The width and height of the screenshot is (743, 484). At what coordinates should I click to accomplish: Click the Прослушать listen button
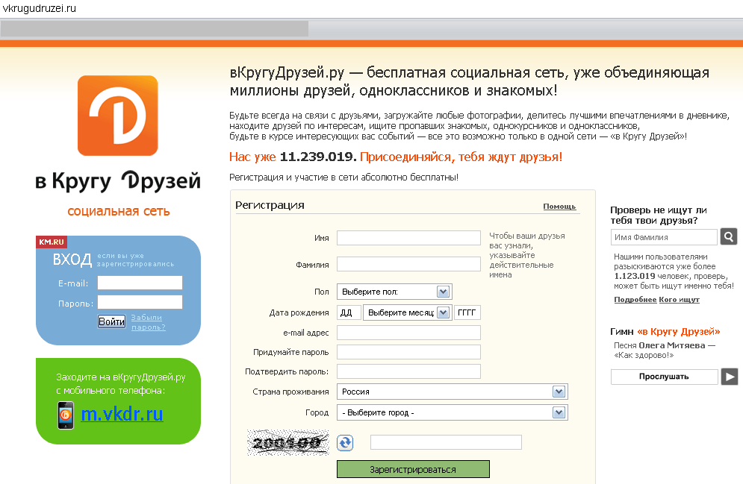[663, 377]
